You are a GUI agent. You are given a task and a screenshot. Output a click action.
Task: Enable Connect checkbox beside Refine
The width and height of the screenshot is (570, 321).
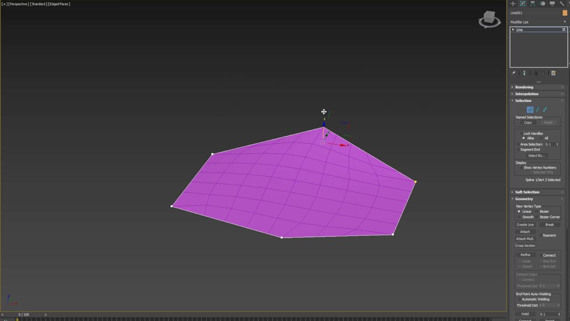pos(541,255)
